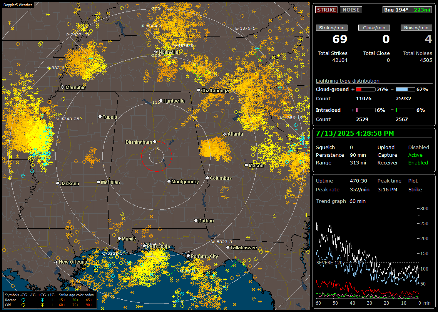Click the red home range circle near Birmingham

156,156
